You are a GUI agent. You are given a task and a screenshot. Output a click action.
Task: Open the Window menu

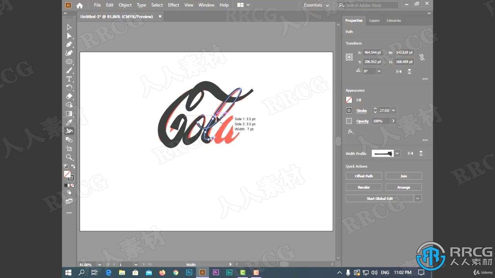(206, 5)
